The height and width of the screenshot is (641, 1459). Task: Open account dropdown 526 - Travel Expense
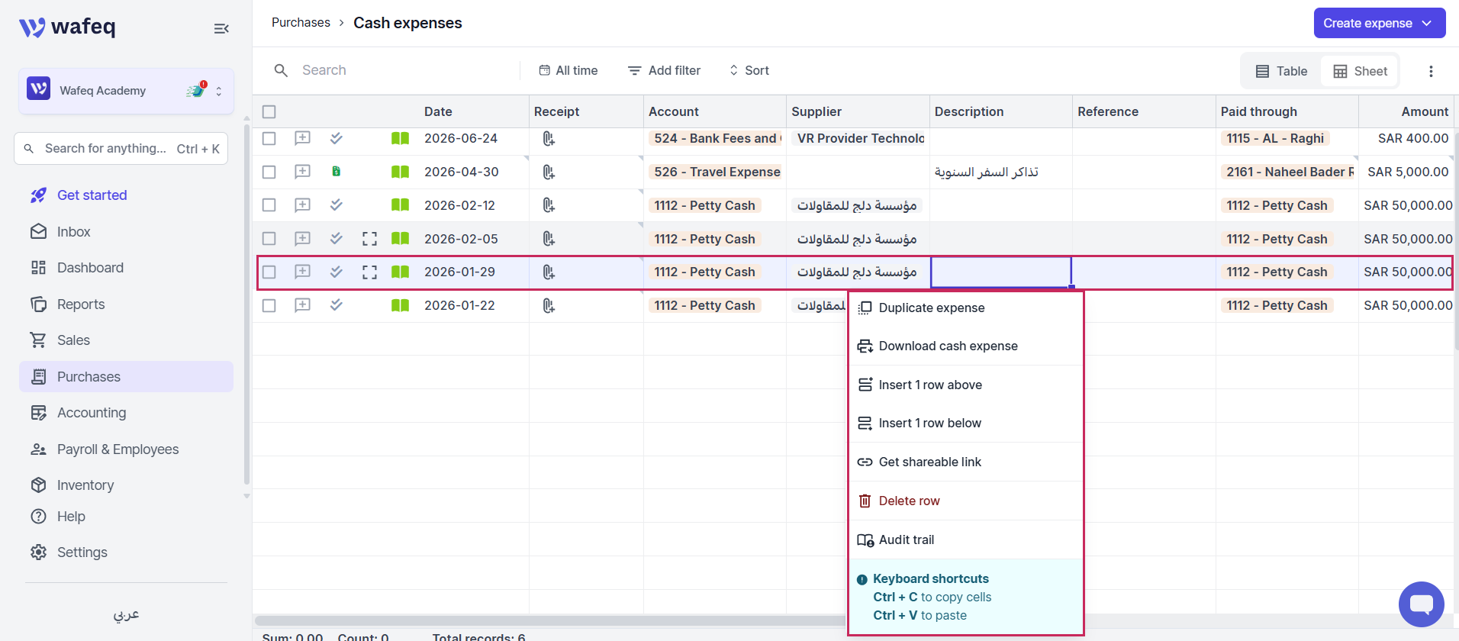(x=715, y=172)
